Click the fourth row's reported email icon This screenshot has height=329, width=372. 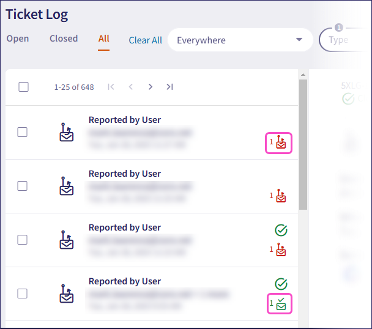[x=66, y=294]
